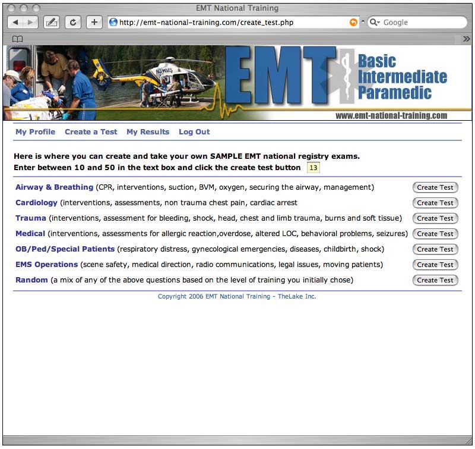Reload the page with the refresh button
The image size is (475, 449).
[x=73, y=22]
